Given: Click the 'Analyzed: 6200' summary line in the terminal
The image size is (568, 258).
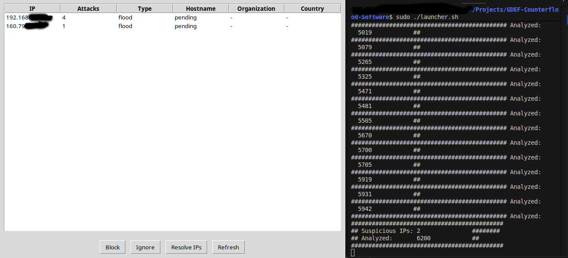Looking at the screenshot, I should pyautogui.click(x=391, y=238).
